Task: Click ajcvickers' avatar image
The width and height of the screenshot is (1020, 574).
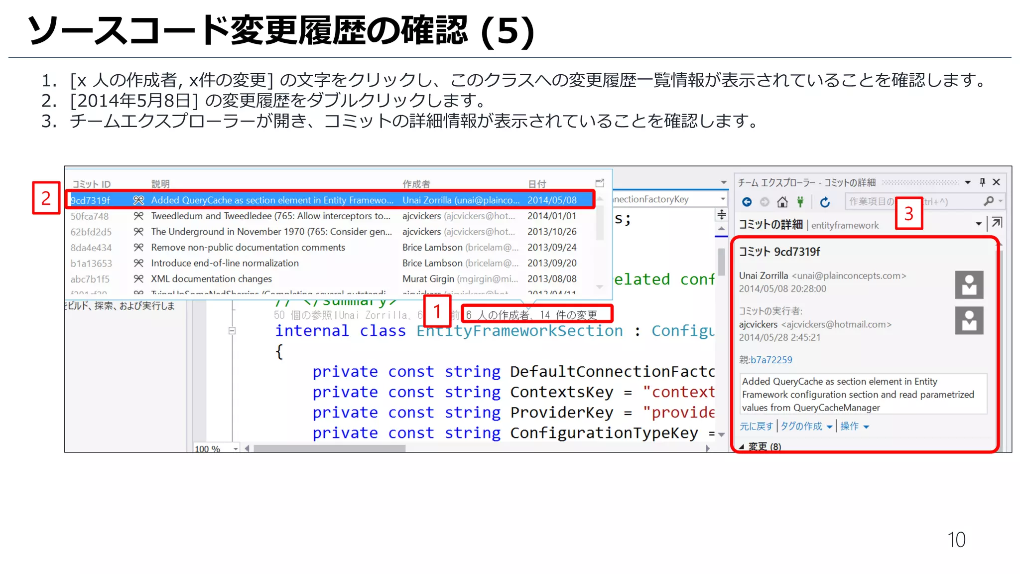Action: point(969,320)
